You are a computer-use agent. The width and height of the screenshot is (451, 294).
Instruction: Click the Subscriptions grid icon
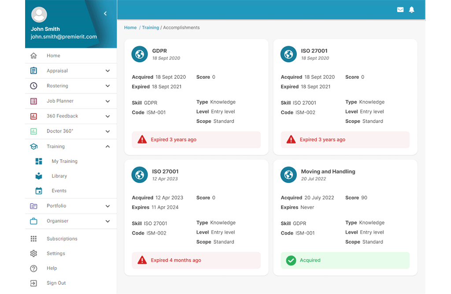(33, 239)
